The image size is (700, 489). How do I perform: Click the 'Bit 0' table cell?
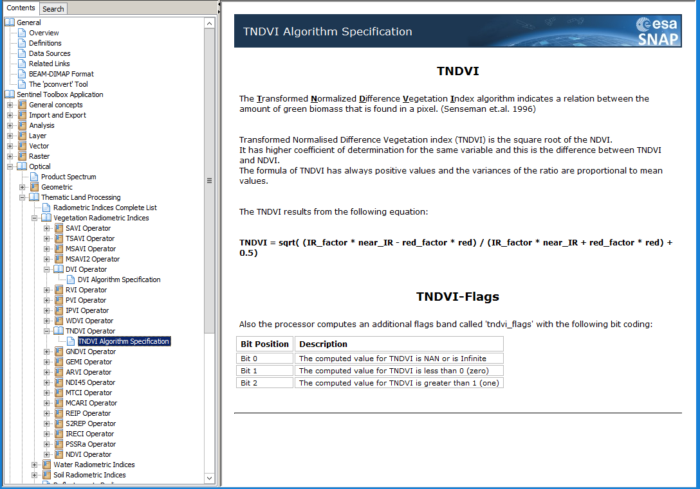point(264,359)
